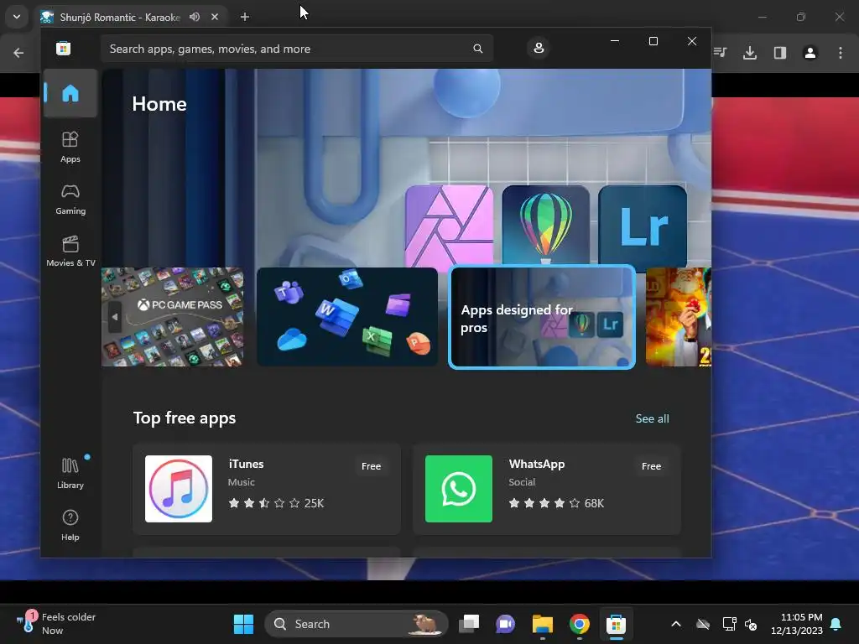Select the Apps designed for pros card

tap(542, 317)
